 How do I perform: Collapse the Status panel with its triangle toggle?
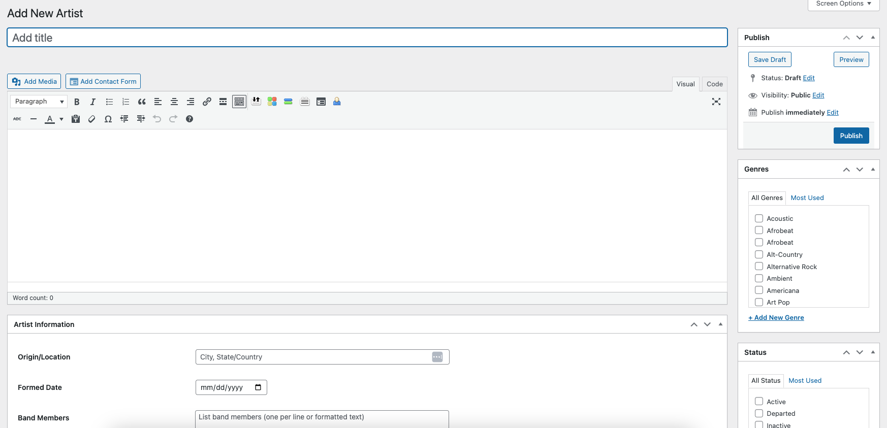coord(873,352)
